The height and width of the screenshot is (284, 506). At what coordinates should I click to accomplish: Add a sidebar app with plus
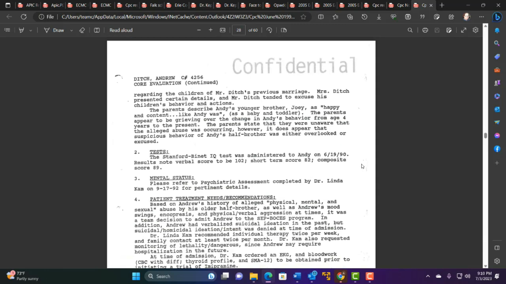tap(497, 163)
